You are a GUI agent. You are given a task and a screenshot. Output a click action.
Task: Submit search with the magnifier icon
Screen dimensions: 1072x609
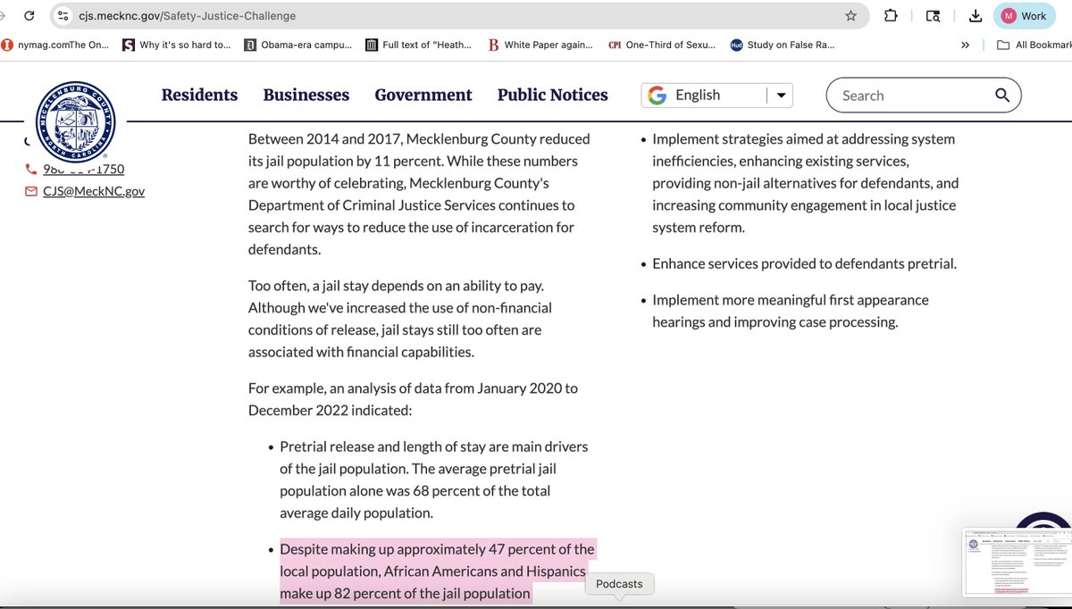tap(1002, 96)
